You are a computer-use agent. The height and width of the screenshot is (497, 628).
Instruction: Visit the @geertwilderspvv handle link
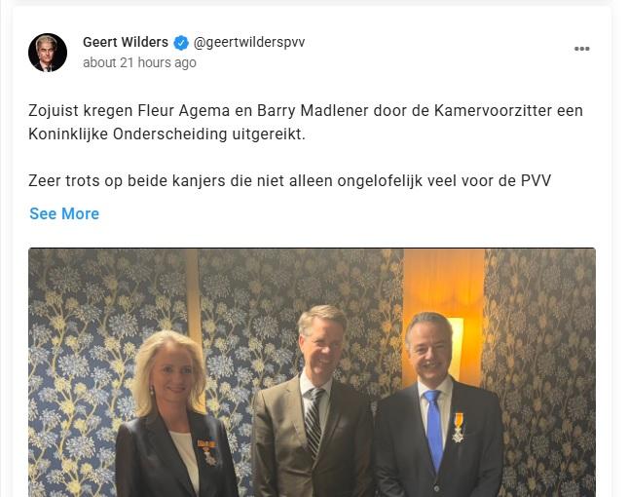click(249, 42)
